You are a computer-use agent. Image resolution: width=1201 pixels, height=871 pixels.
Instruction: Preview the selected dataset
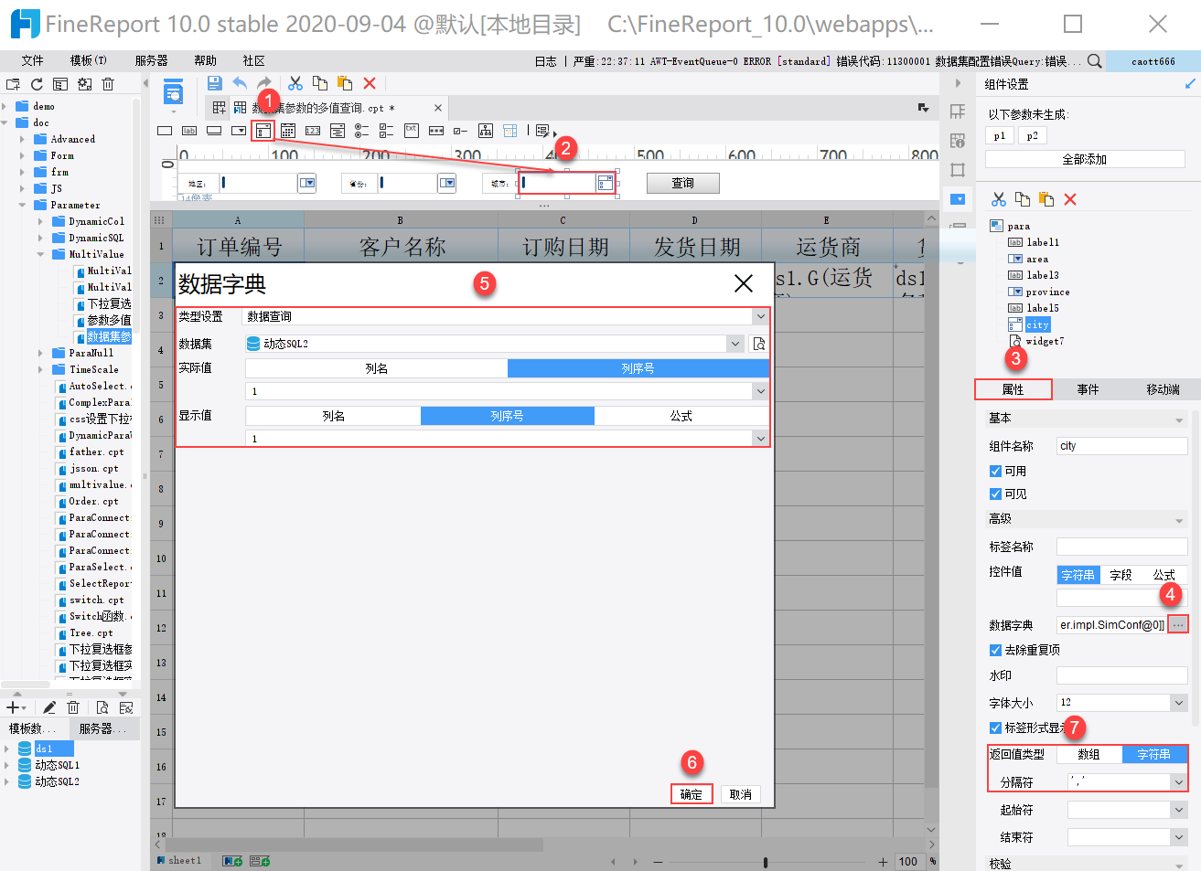102,707
